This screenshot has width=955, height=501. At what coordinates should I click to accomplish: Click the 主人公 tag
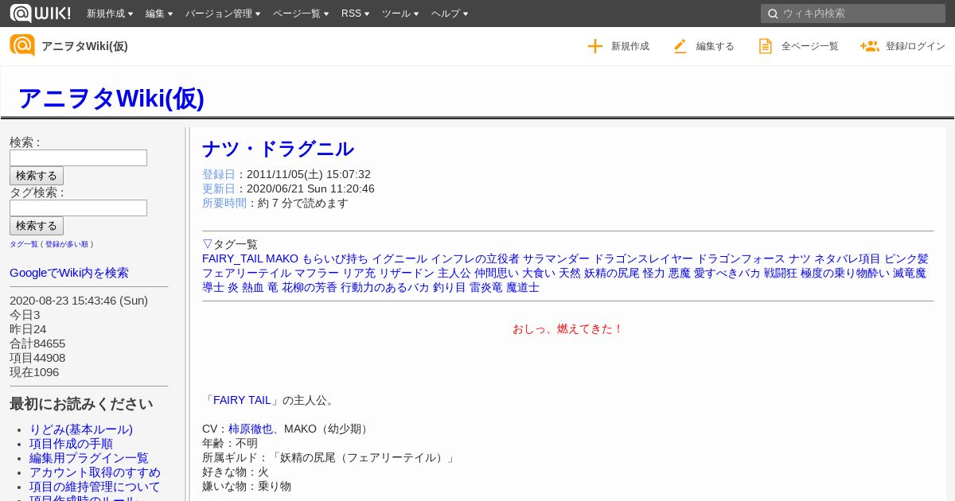click(454, 273)
